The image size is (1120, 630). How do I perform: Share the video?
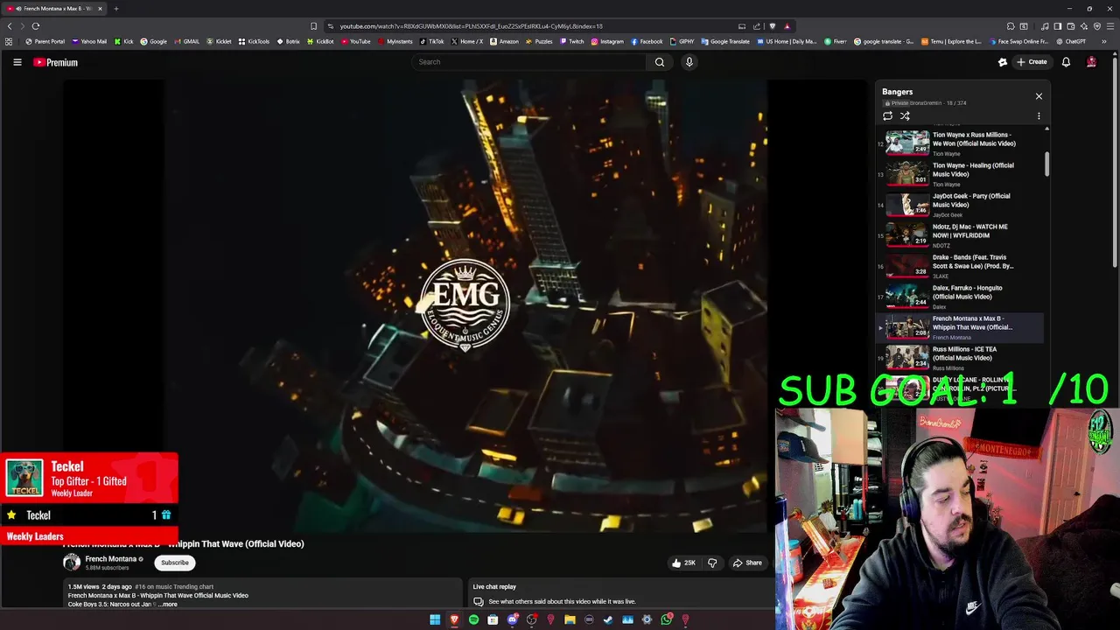747,563
